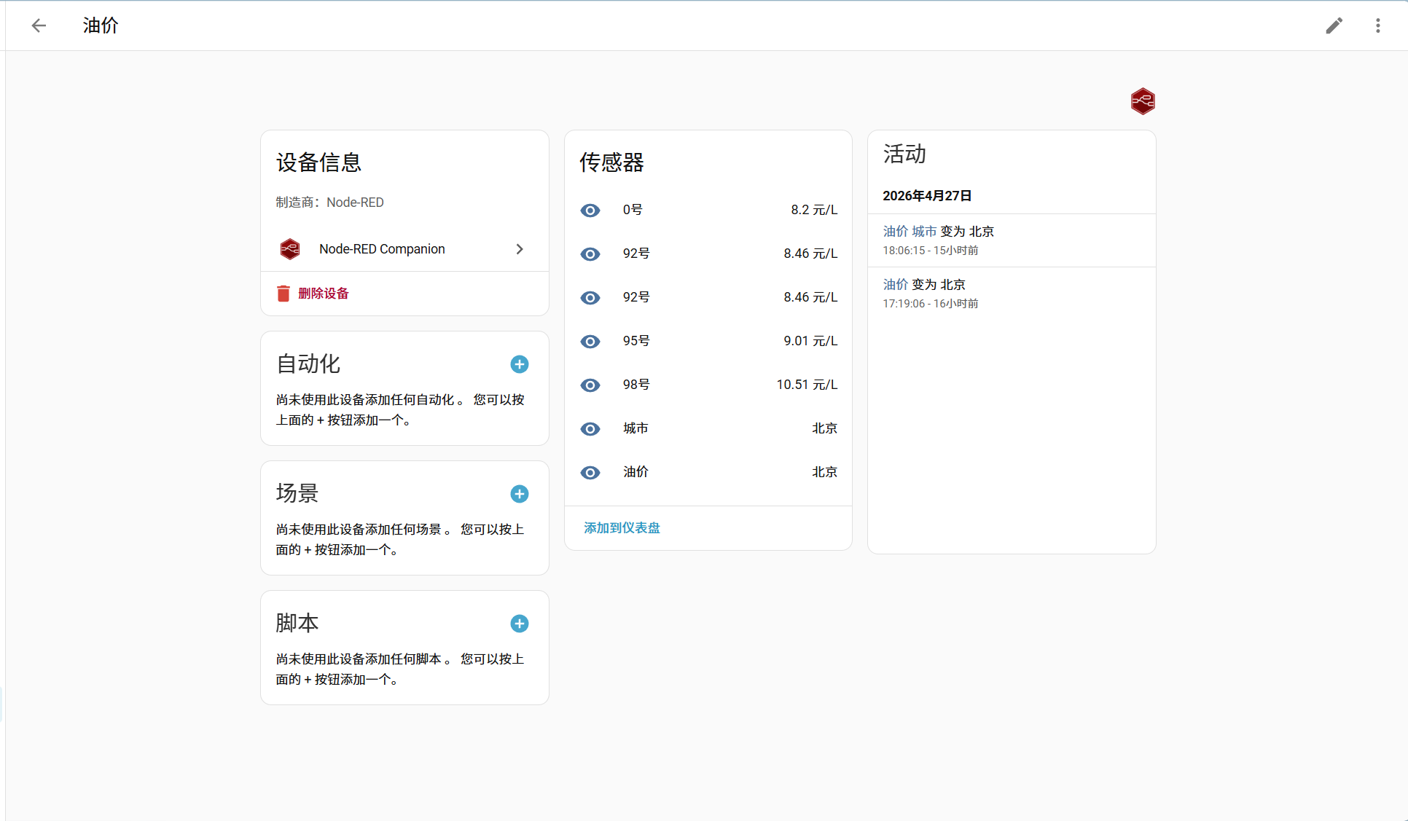Toggle visibility of the 0号 sensor
This screenshot has height=821, width=1408.
[590, 211]
